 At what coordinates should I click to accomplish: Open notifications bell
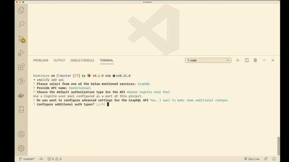pyautogui.click(x=274, y=159)
